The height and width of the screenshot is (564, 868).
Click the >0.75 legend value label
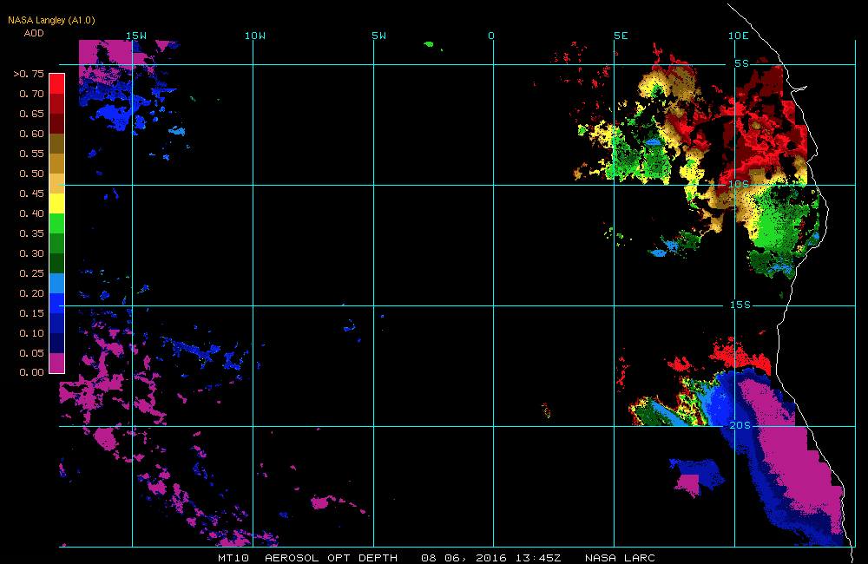coord(29,74)
